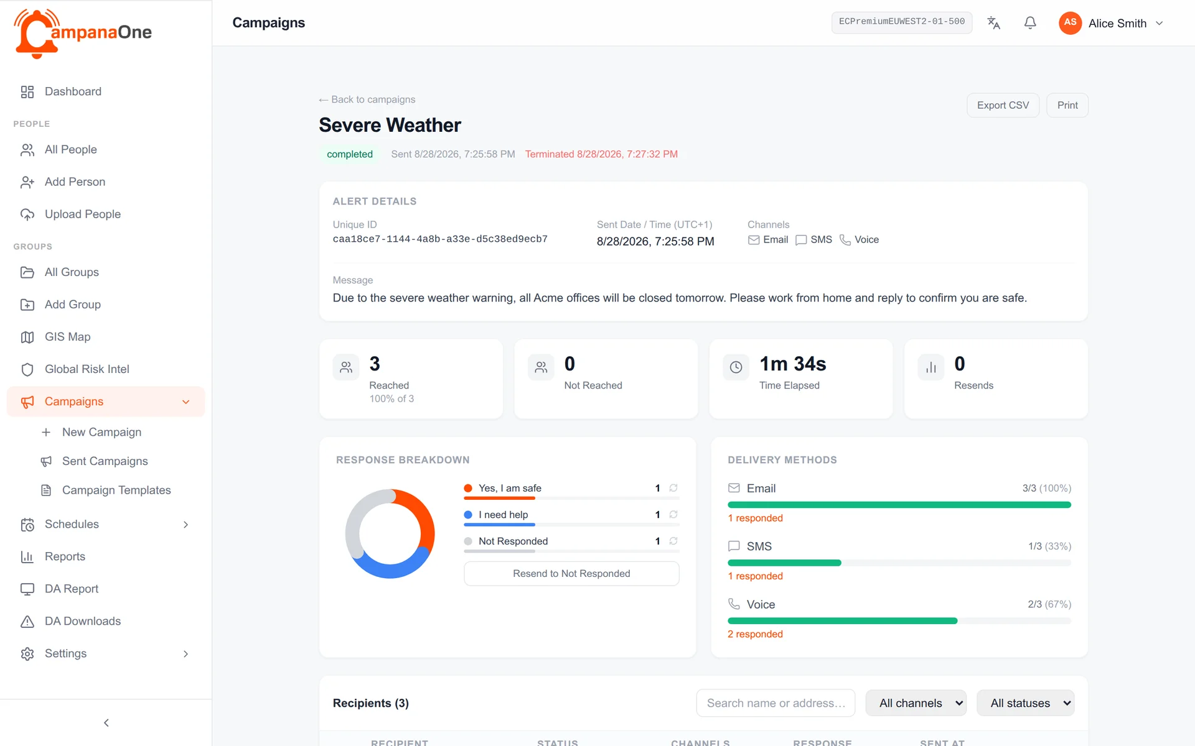Open the All channels dropdown

tap(916, 703)
